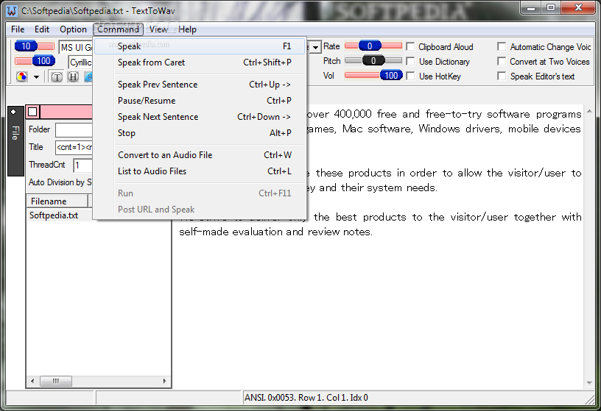601x411 pixels.
Task: Click the Internet Explorer icon in the toolbar
Action: coord(88,77)
